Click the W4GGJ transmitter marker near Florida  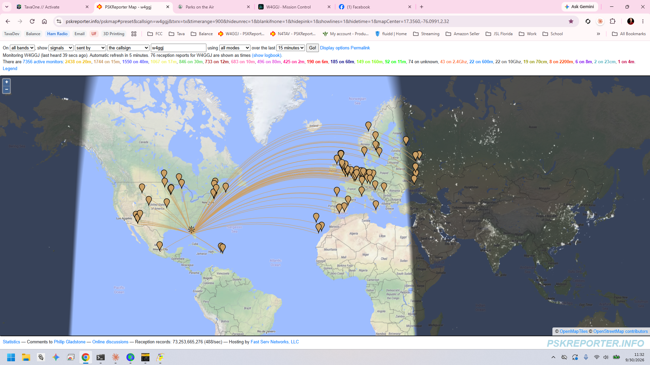(191, 229)
